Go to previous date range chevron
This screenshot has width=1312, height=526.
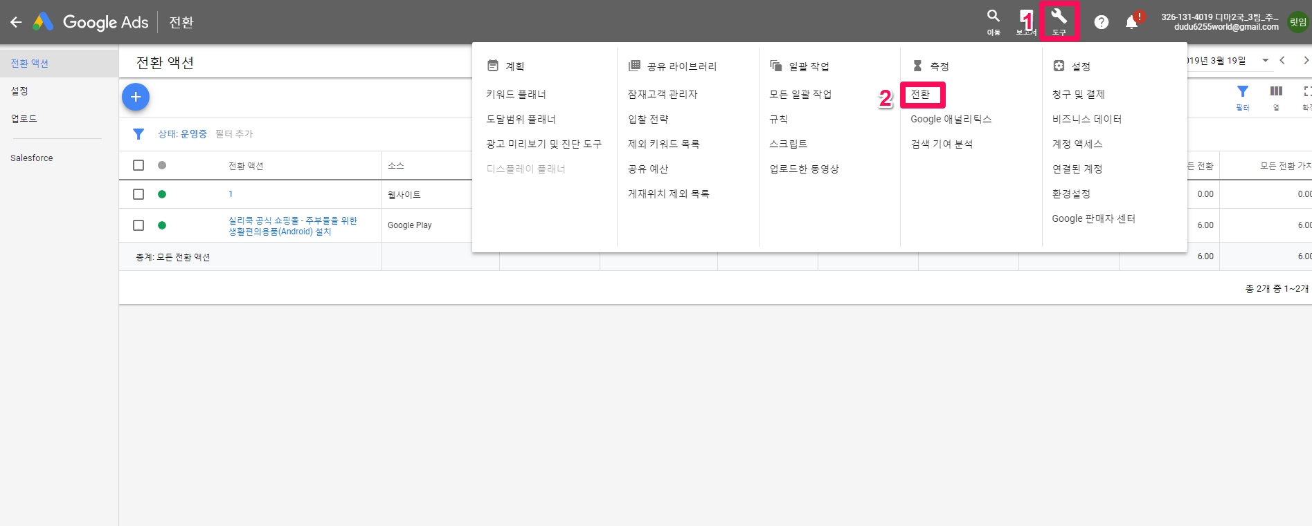point(1282,61)
